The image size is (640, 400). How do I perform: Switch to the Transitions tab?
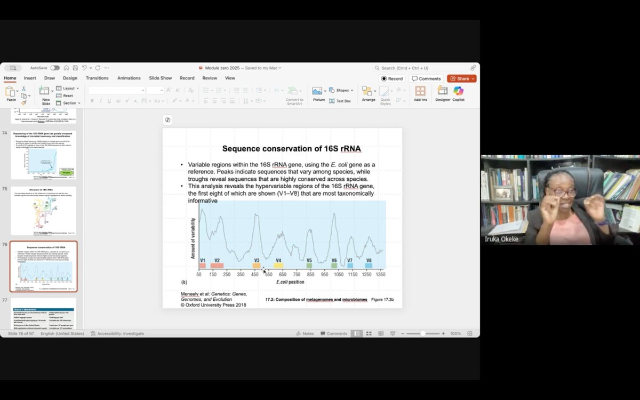coord(97,78)
